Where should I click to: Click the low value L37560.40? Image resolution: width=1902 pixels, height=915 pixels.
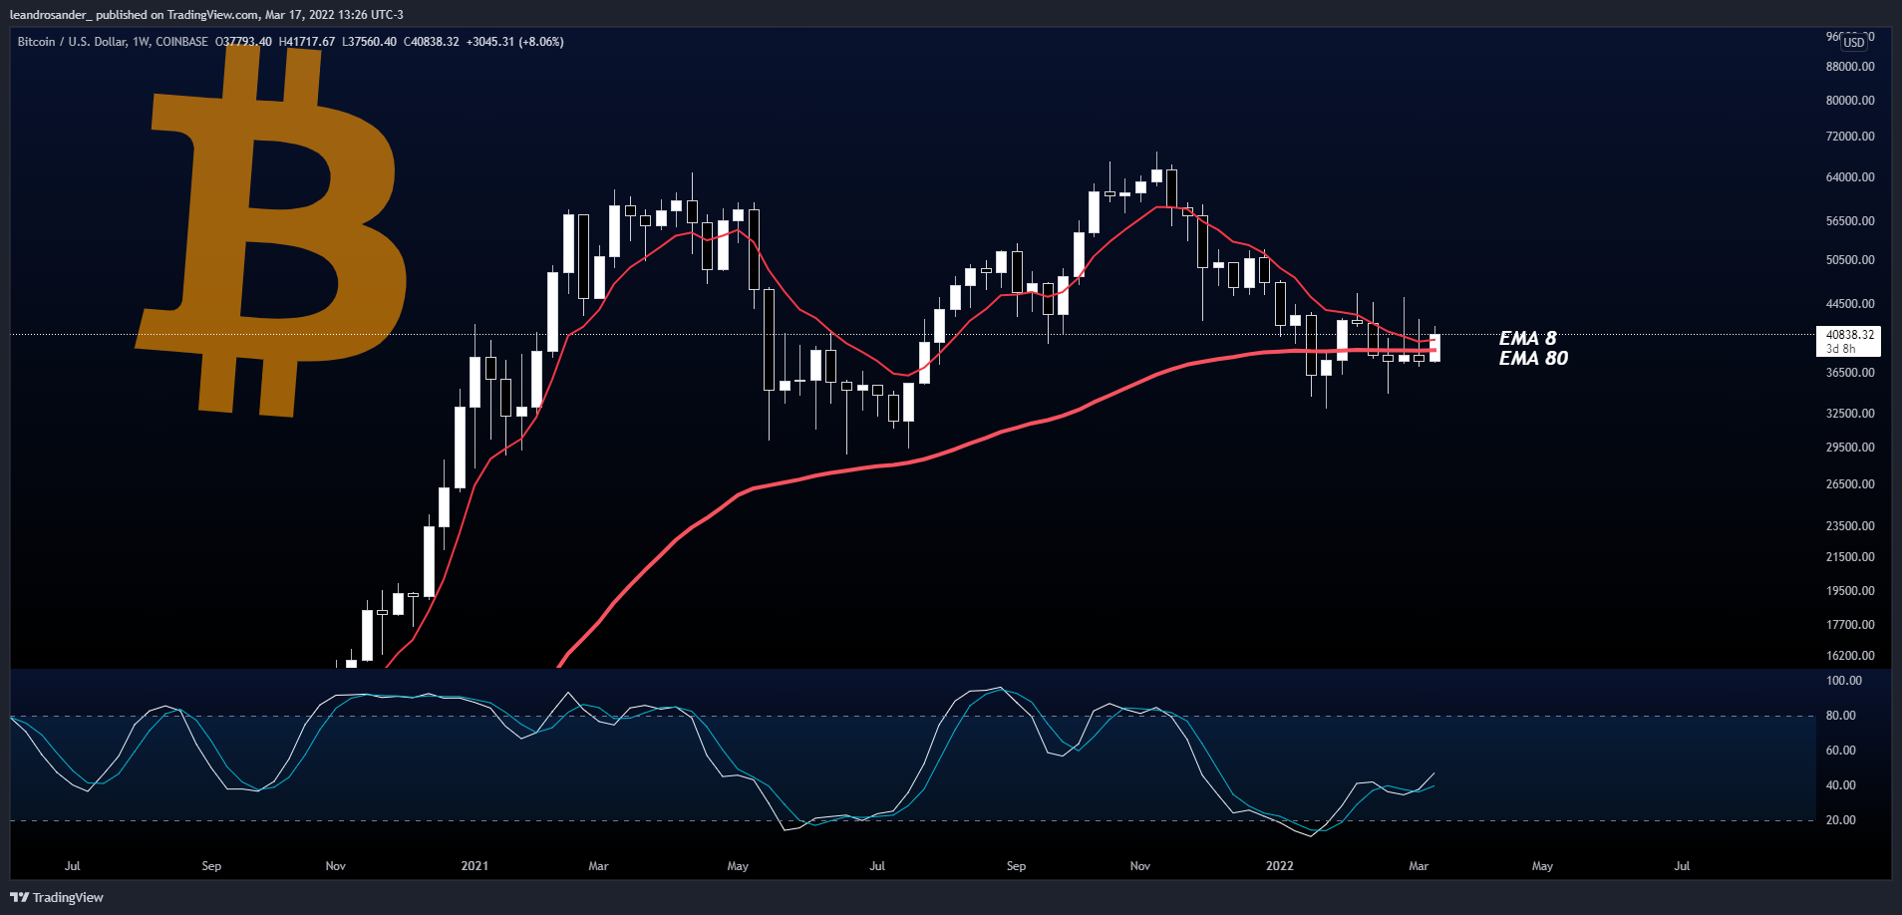click(x=369, y=42)
